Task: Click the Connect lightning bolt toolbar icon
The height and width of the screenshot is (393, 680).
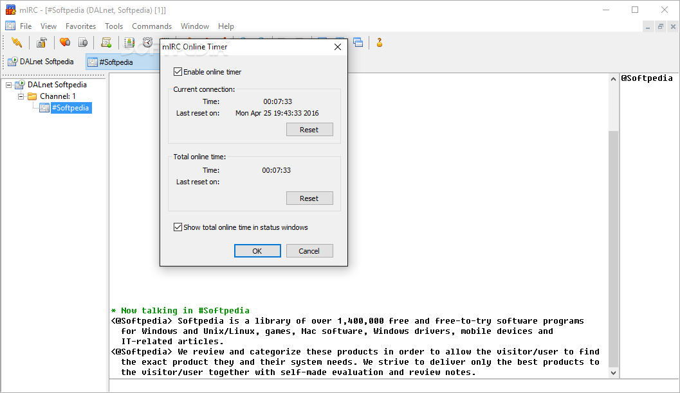Action: tap(17, 42)
